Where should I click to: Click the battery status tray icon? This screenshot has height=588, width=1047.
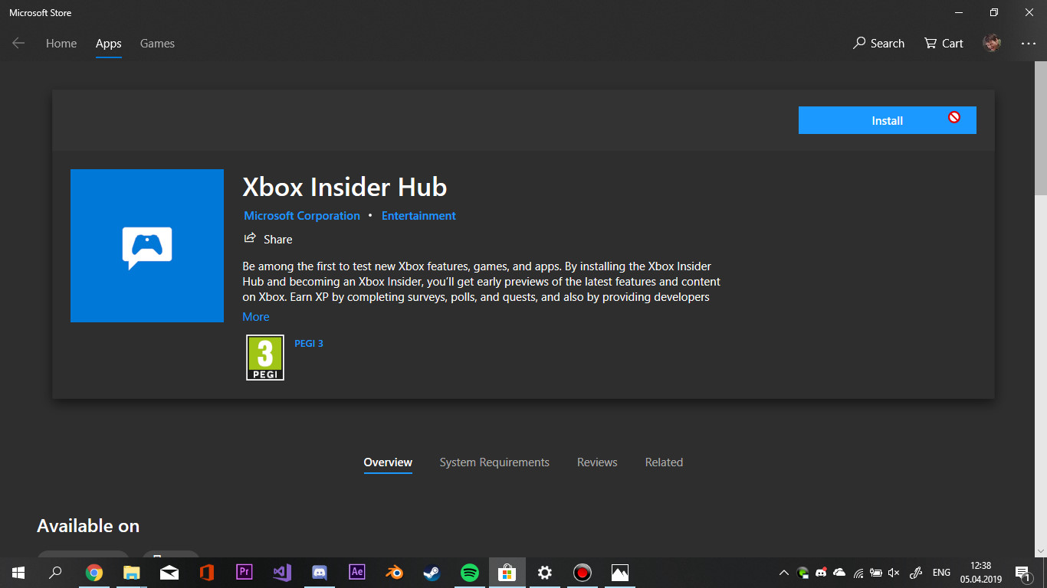[x=876, y=573]
